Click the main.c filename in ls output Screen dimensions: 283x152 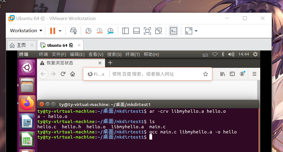pyautogui.click(x=157, y=127)
